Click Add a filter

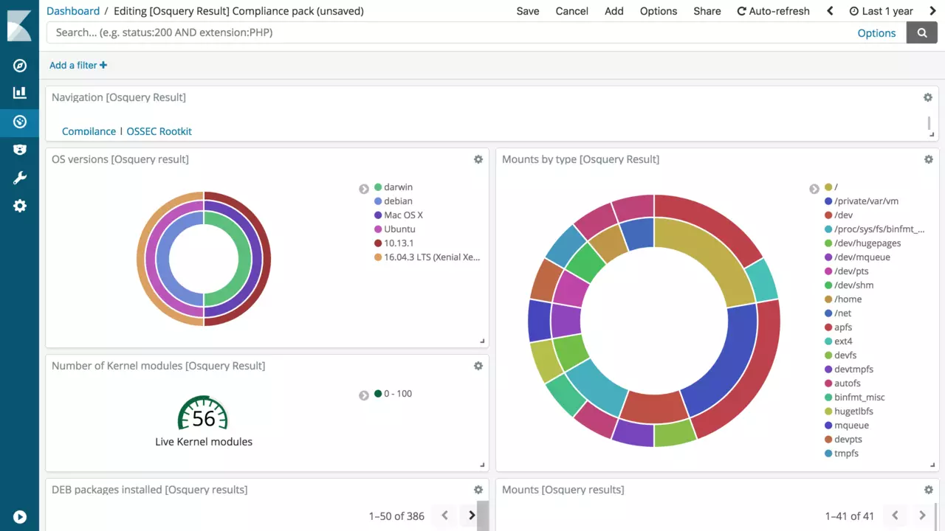78,65
